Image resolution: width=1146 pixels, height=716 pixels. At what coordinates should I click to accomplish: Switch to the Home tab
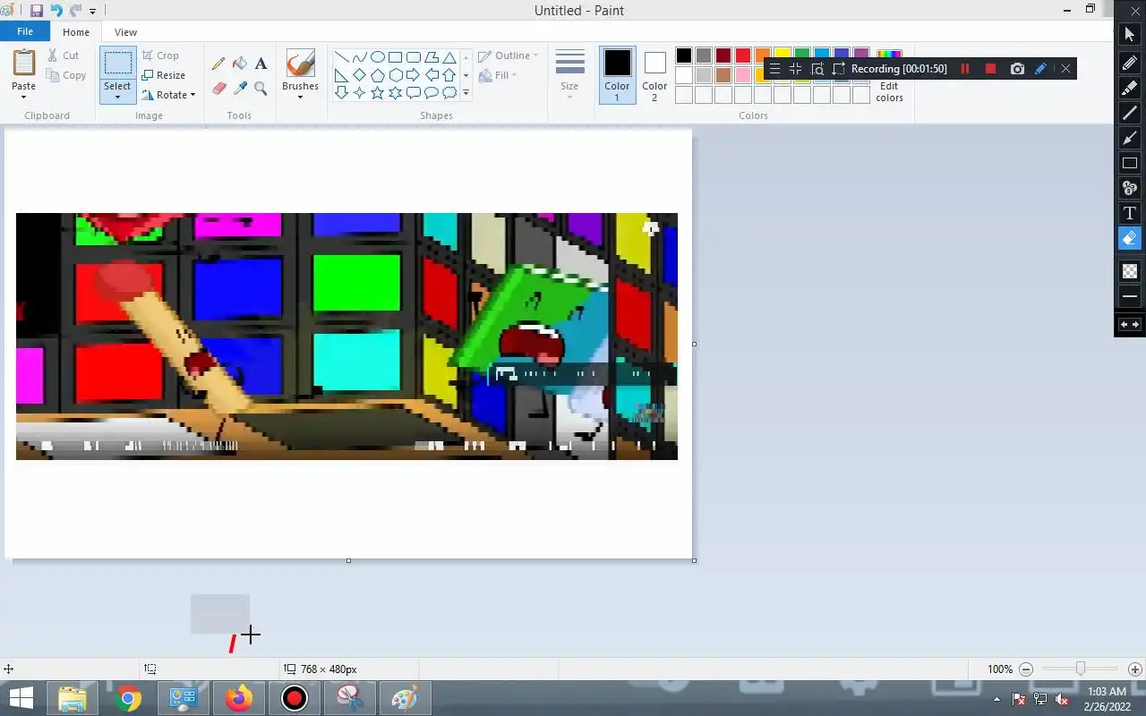(76, 32)
